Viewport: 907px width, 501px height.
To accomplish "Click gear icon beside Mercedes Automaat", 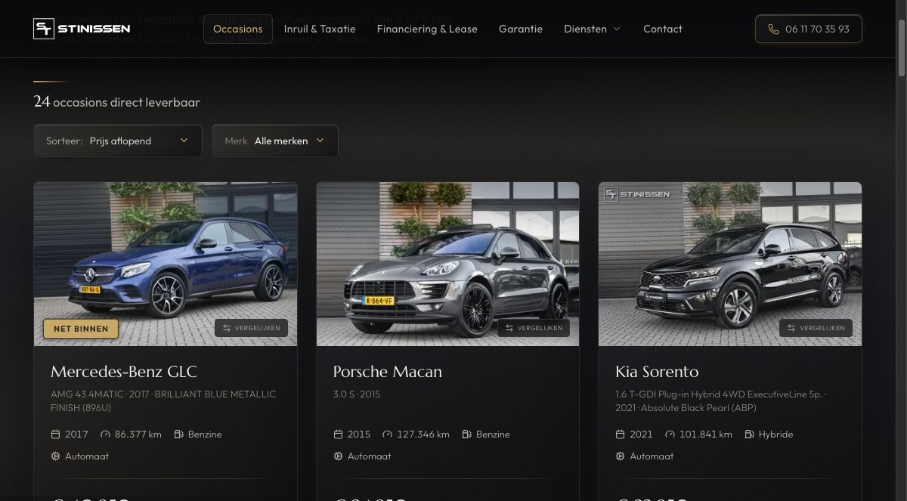I will (x=55, y=456).
